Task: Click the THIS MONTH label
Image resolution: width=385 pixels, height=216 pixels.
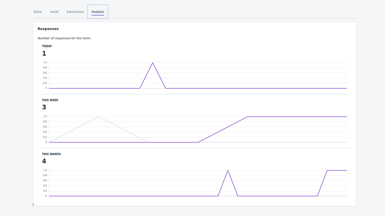Action: point(51,154)
